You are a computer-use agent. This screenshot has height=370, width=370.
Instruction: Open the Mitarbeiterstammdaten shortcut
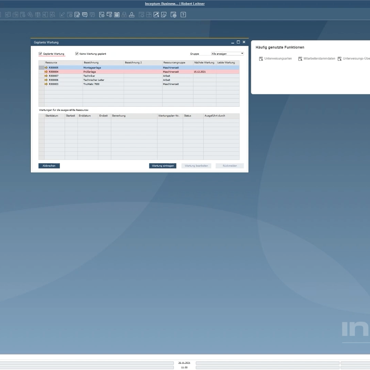coord(317,59)
